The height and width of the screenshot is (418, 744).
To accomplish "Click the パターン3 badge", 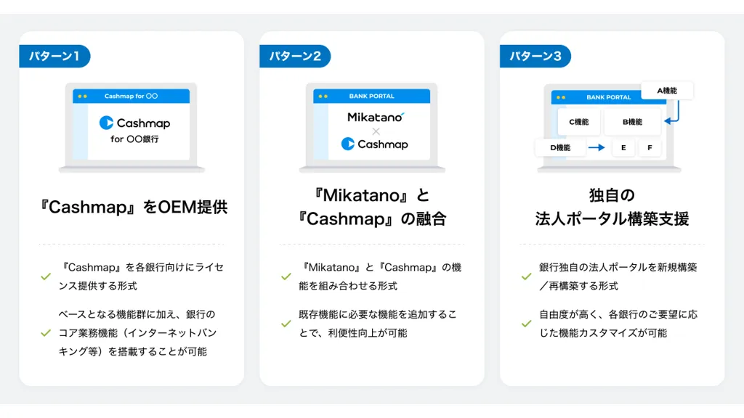I will click(535, 56).
